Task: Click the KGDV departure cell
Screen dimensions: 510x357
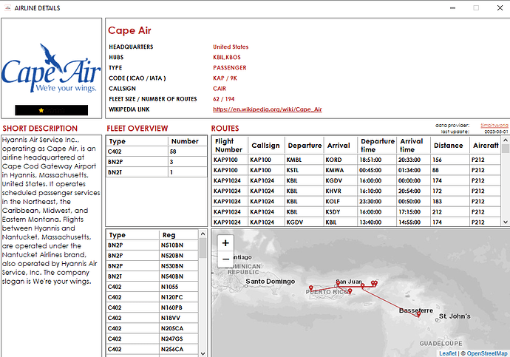Action: [x=304, y=222]
